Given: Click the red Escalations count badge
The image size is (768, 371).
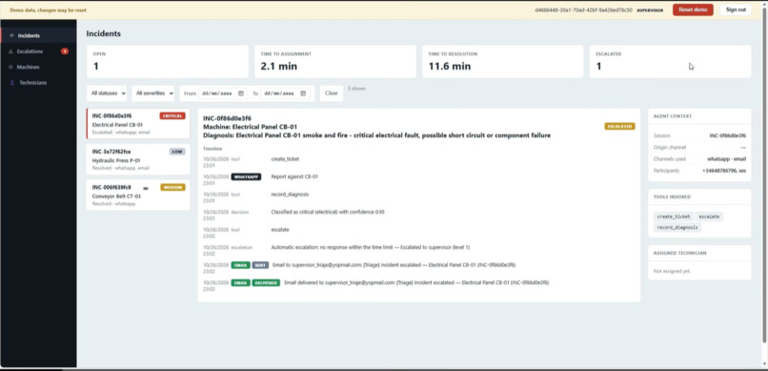Looking at the screenshot, I should tap(65, 52).
